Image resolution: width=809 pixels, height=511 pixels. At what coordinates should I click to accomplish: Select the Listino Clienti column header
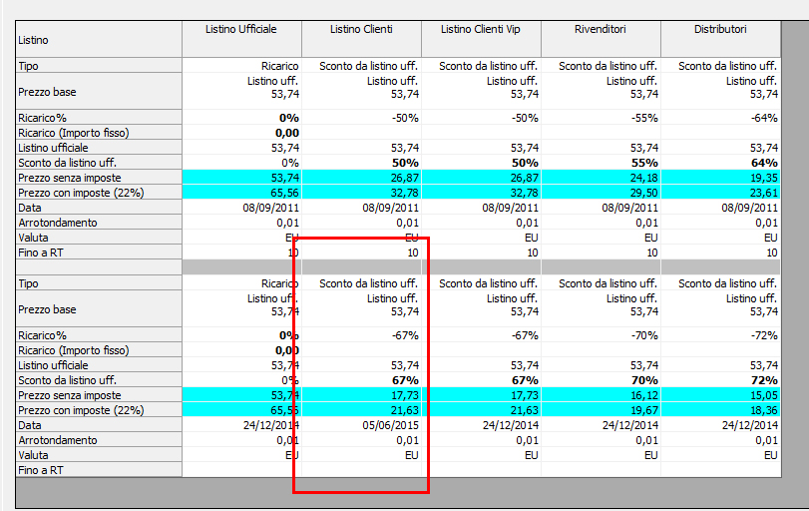pyautogui.click(x=361, y=39)
